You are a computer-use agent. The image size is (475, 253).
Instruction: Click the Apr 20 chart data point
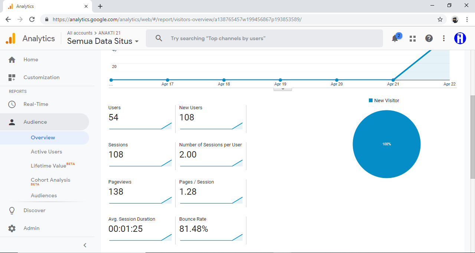(x=337, y=80)
